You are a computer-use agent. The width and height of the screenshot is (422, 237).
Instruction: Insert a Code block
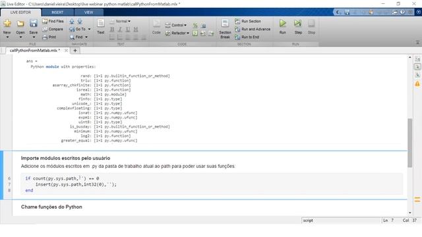pos(156,26)
